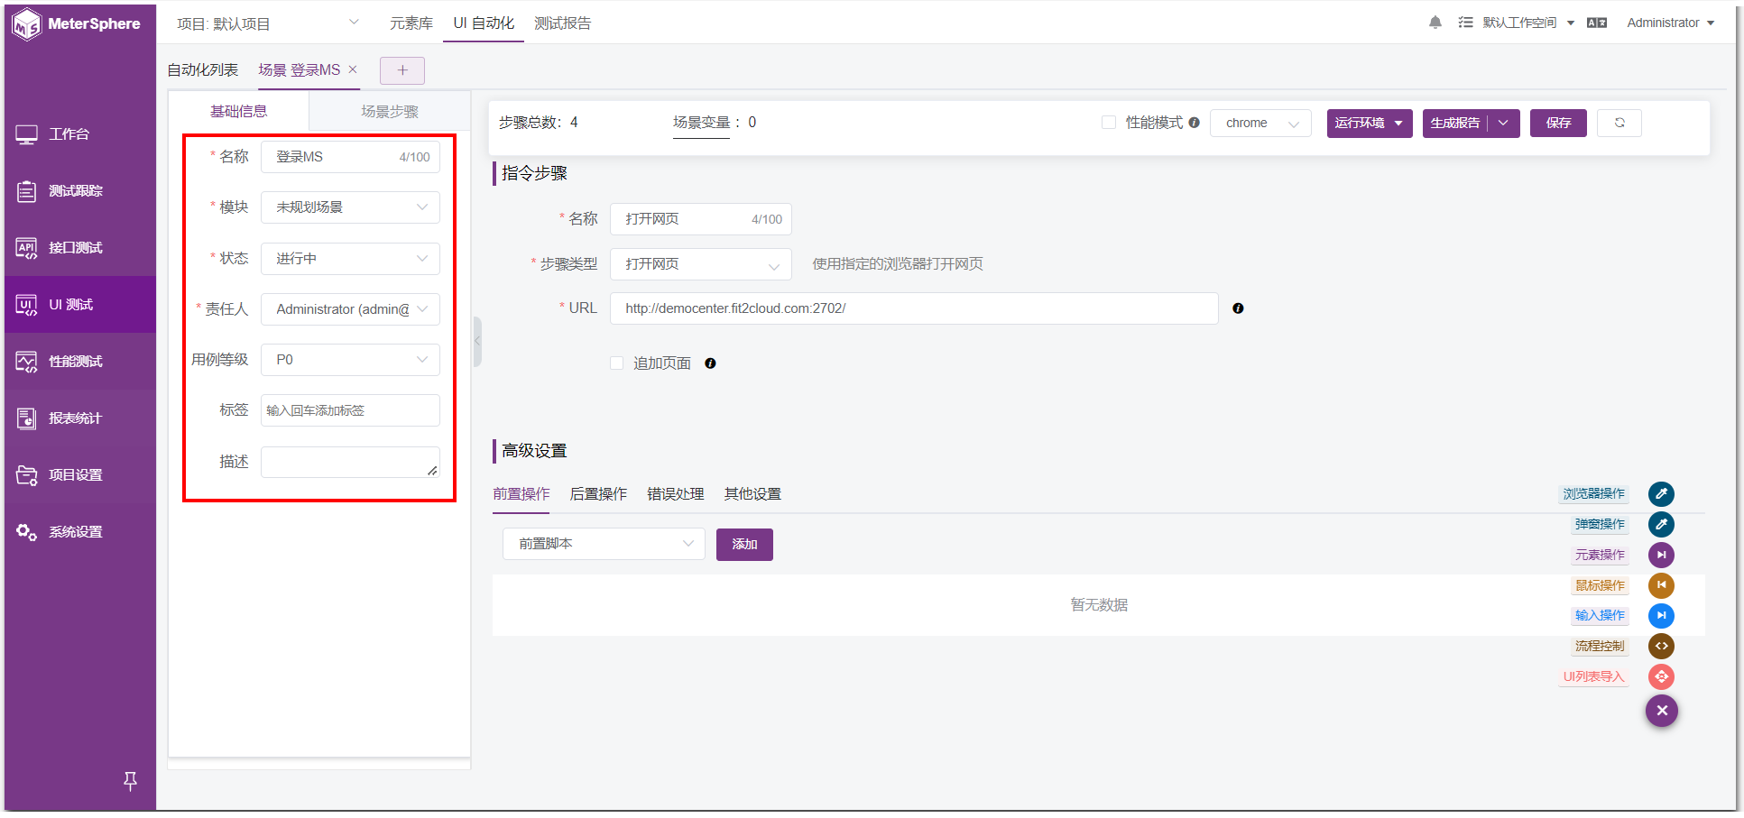Open the notification bell icon
The image size is (1744, 818).
click(1435, 23)
